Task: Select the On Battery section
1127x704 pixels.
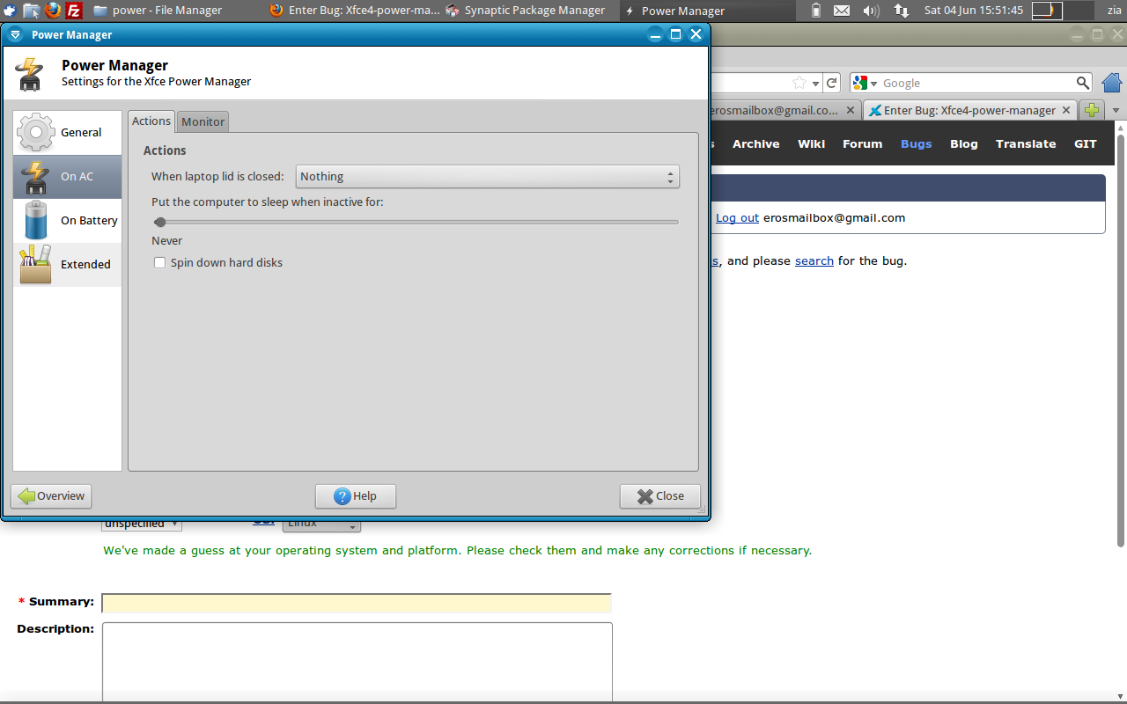Action: coord(68,221)
